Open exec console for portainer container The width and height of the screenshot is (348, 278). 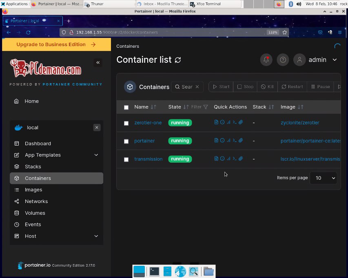[235, 140]
